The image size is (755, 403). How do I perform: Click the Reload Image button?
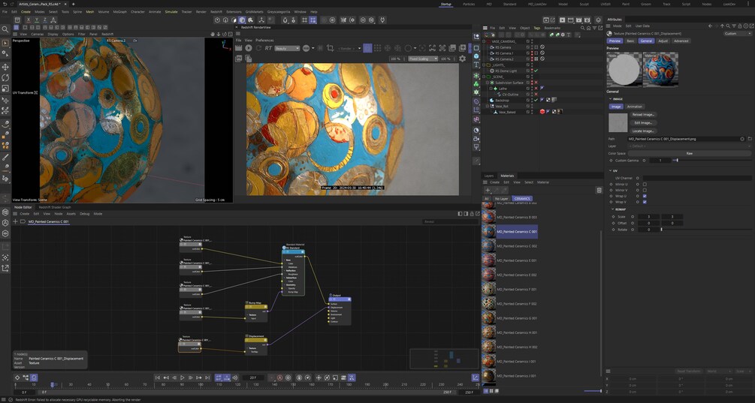pyautogui.click(x=643, y=115)
